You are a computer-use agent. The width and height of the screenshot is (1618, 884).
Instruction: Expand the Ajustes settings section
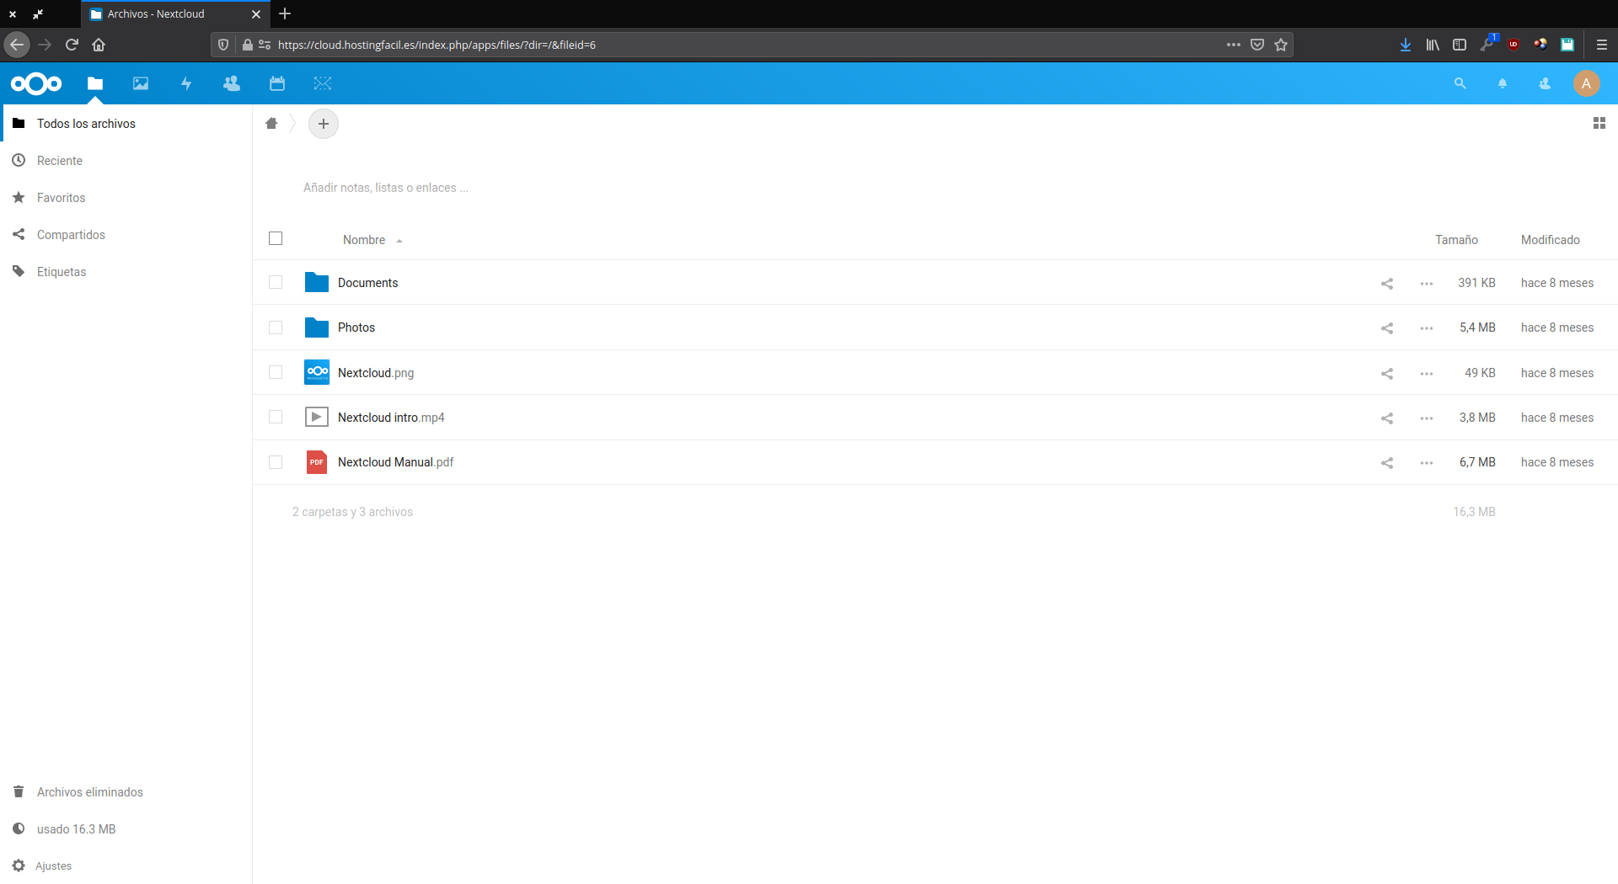pyautogui.click(x=53, y=865)
